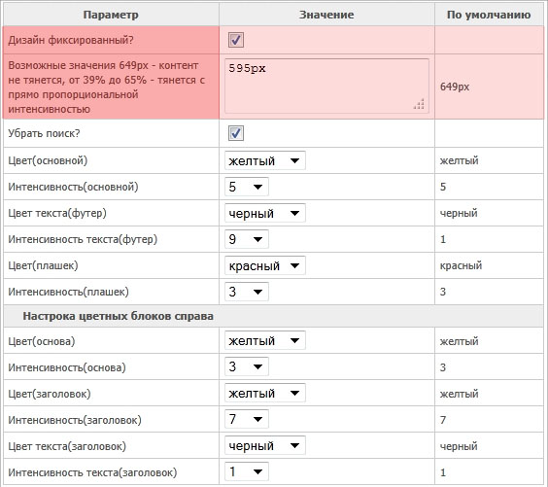
Task: Click the 'По умолчанию' column header
Action: pos(489,15)
